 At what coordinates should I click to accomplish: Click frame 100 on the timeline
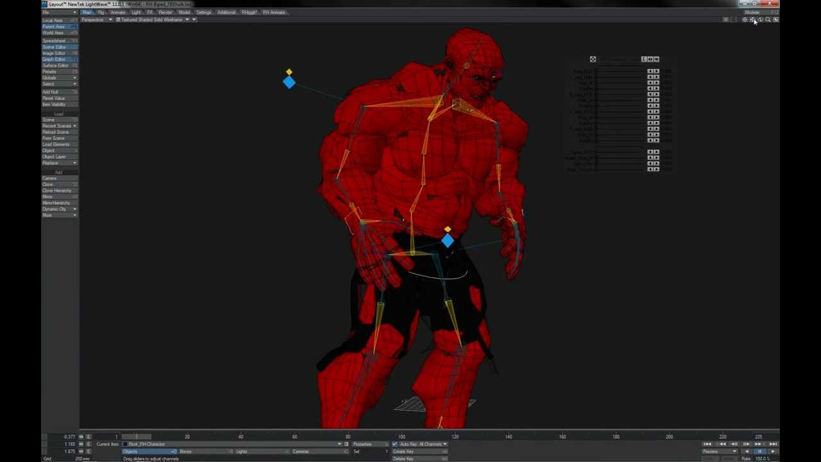(402, 437)
